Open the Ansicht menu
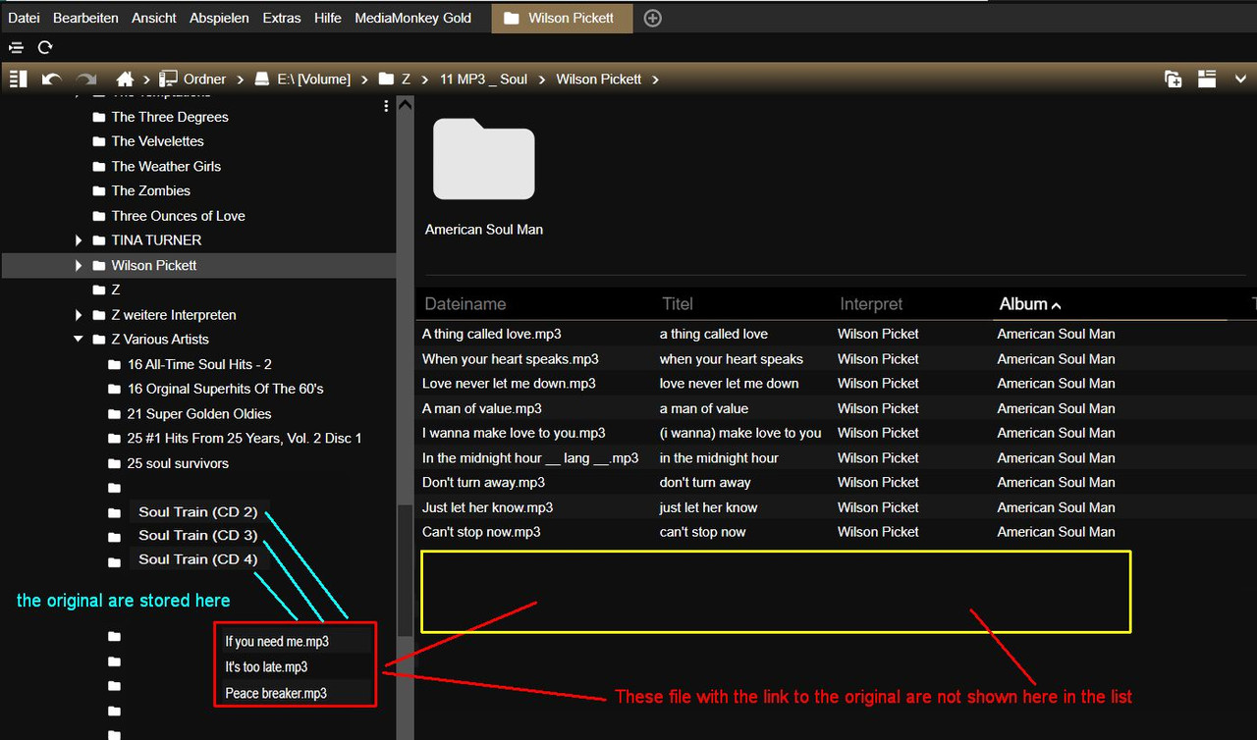Screen dimensions: 1257x740 click(154, 18)
